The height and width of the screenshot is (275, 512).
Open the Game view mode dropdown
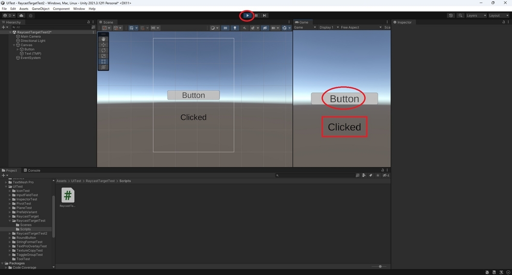tap(305, 27)
